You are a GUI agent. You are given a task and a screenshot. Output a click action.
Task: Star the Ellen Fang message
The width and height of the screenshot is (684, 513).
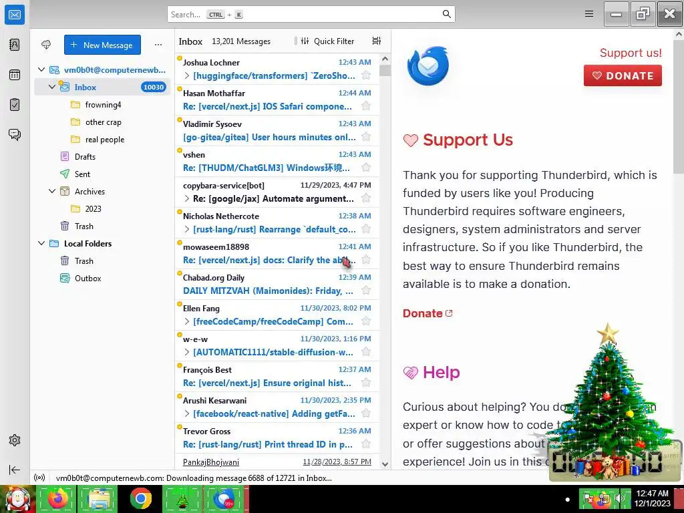366,321
